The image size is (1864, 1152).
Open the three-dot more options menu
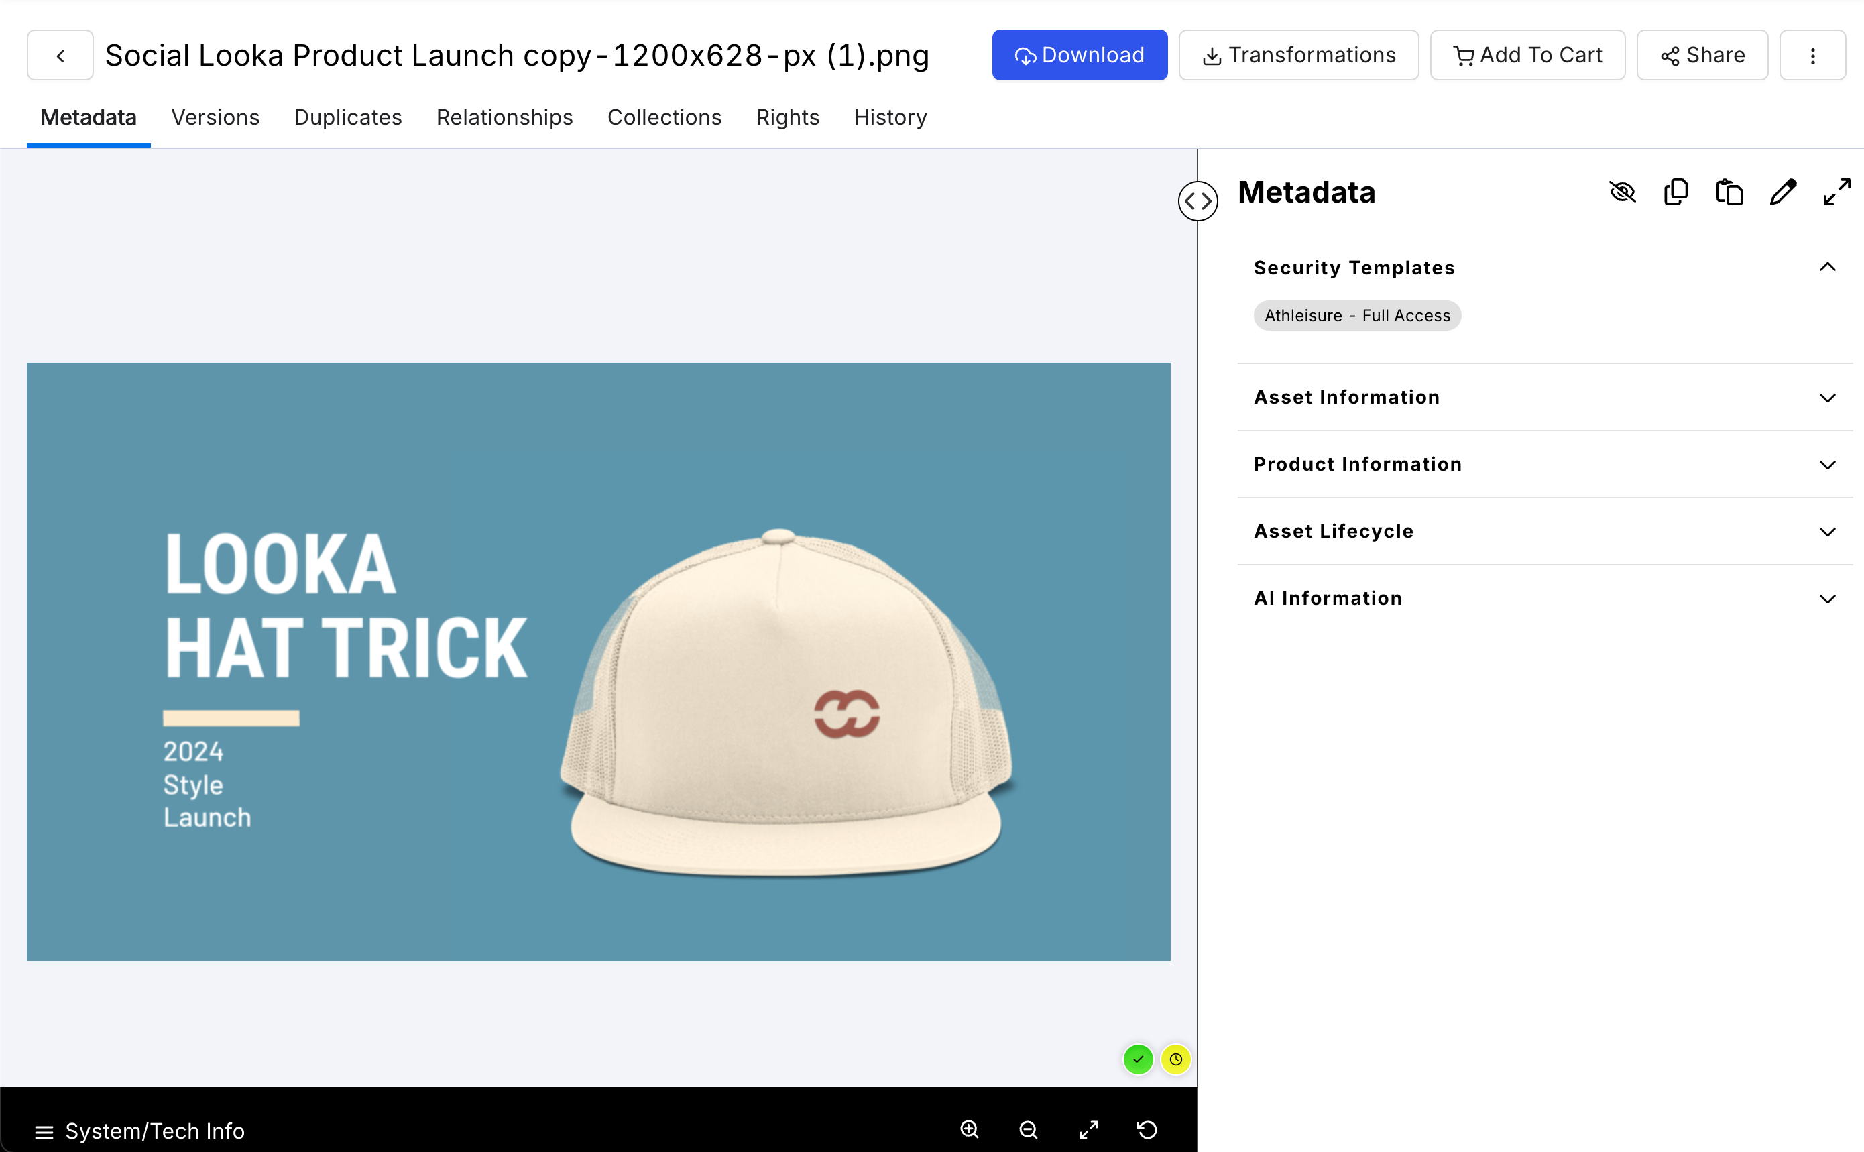pyautogui.click(x=1812, y=56)
